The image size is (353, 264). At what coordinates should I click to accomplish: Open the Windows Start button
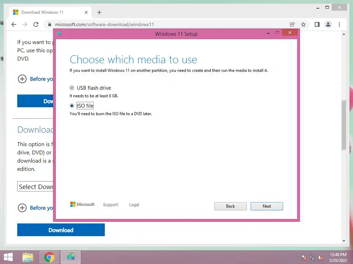(x=8, y=257)
